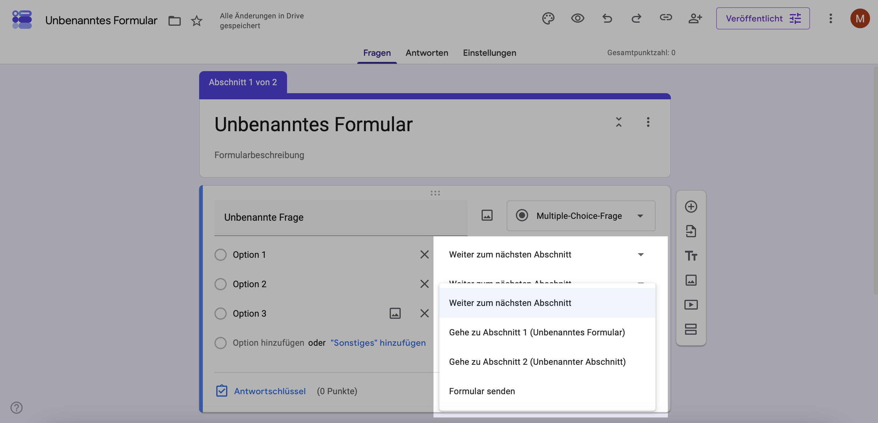878x423 pixels.
Task: Select the Abschnitt 1 von 2 label
Action: click(x=243, y=82)
